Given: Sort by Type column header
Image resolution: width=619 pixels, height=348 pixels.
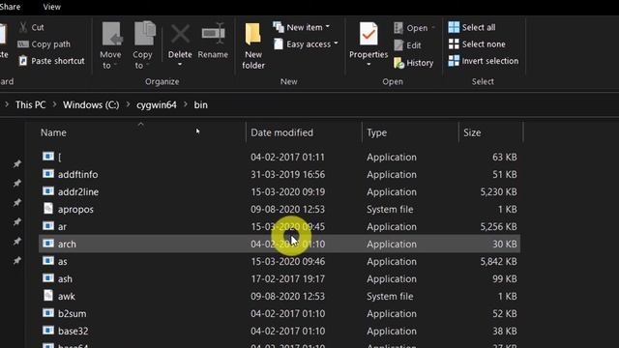Looking at the screenshot, I should click(376, 132).
